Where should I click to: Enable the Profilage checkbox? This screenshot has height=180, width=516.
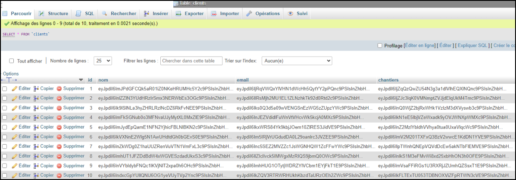(380, 45)
